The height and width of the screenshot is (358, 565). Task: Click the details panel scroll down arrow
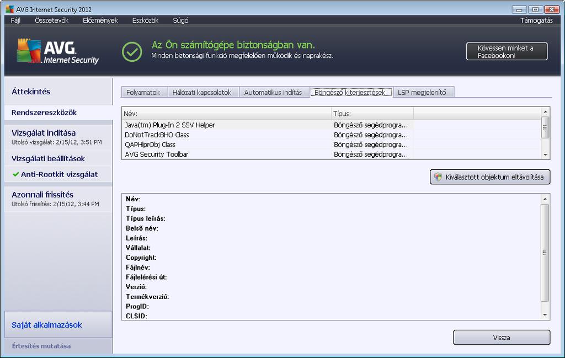(x=545, y=315)
